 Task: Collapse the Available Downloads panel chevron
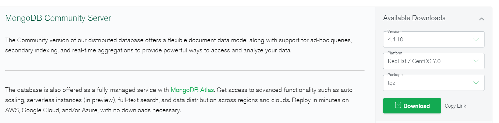tap(481, 19)
